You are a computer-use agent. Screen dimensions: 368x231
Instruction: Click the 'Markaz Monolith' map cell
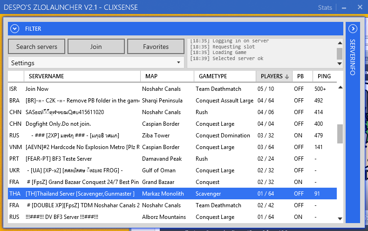pyautogui.click(x=163, y=193)
